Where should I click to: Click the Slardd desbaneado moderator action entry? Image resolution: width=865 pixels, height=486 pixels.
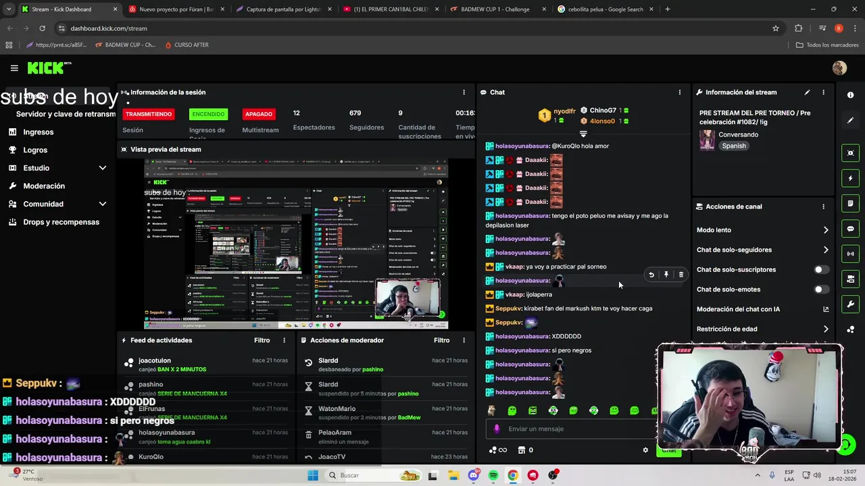[385, 365]
